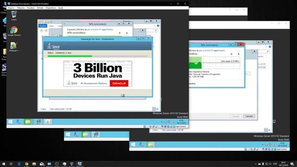The image size is (297, 167).
Task: Cancel the 90% copy operation with X
Action: [127, 33]
